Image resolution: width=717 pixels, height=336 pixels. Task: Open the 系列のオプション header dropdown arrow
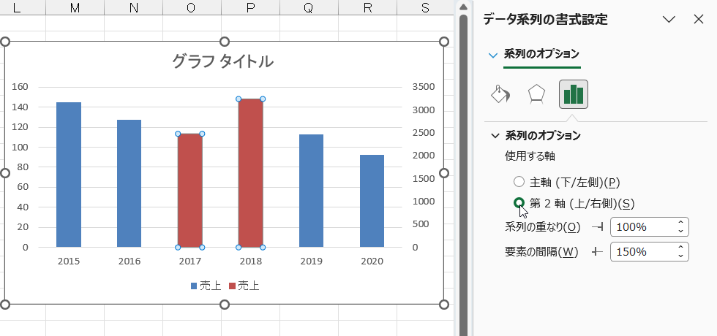click(493, 56)
